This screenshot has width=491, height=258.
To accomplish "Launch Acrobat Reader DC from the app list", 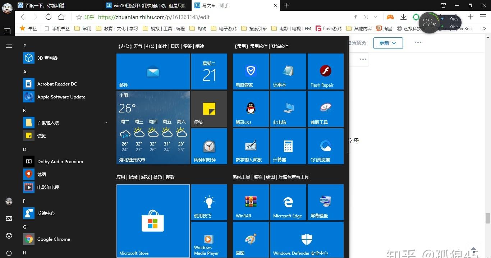I will (66, 84).
